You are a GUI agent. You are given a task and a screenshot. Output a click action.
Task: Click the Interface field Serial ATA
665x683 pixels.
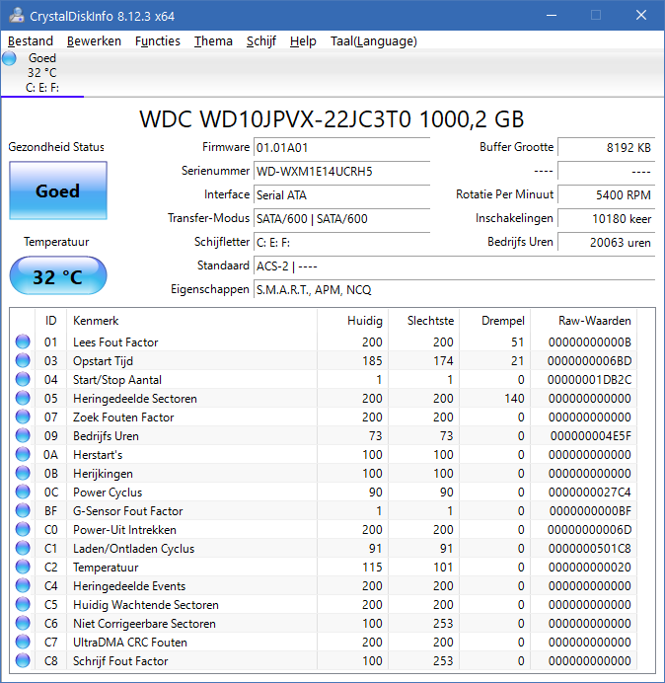click(341, 194)
